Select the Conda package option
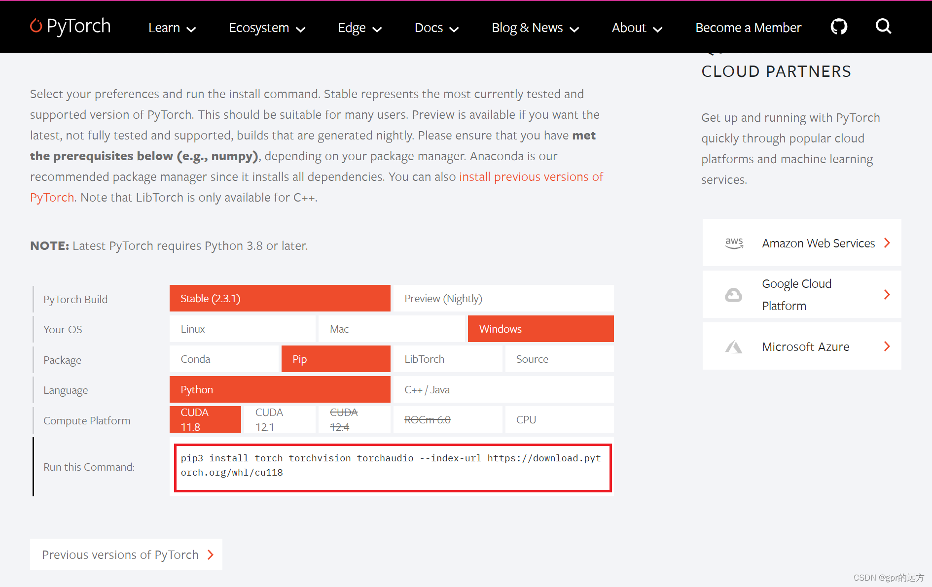The width and height of the screenshot is (932, 587). tap(224, 359)
